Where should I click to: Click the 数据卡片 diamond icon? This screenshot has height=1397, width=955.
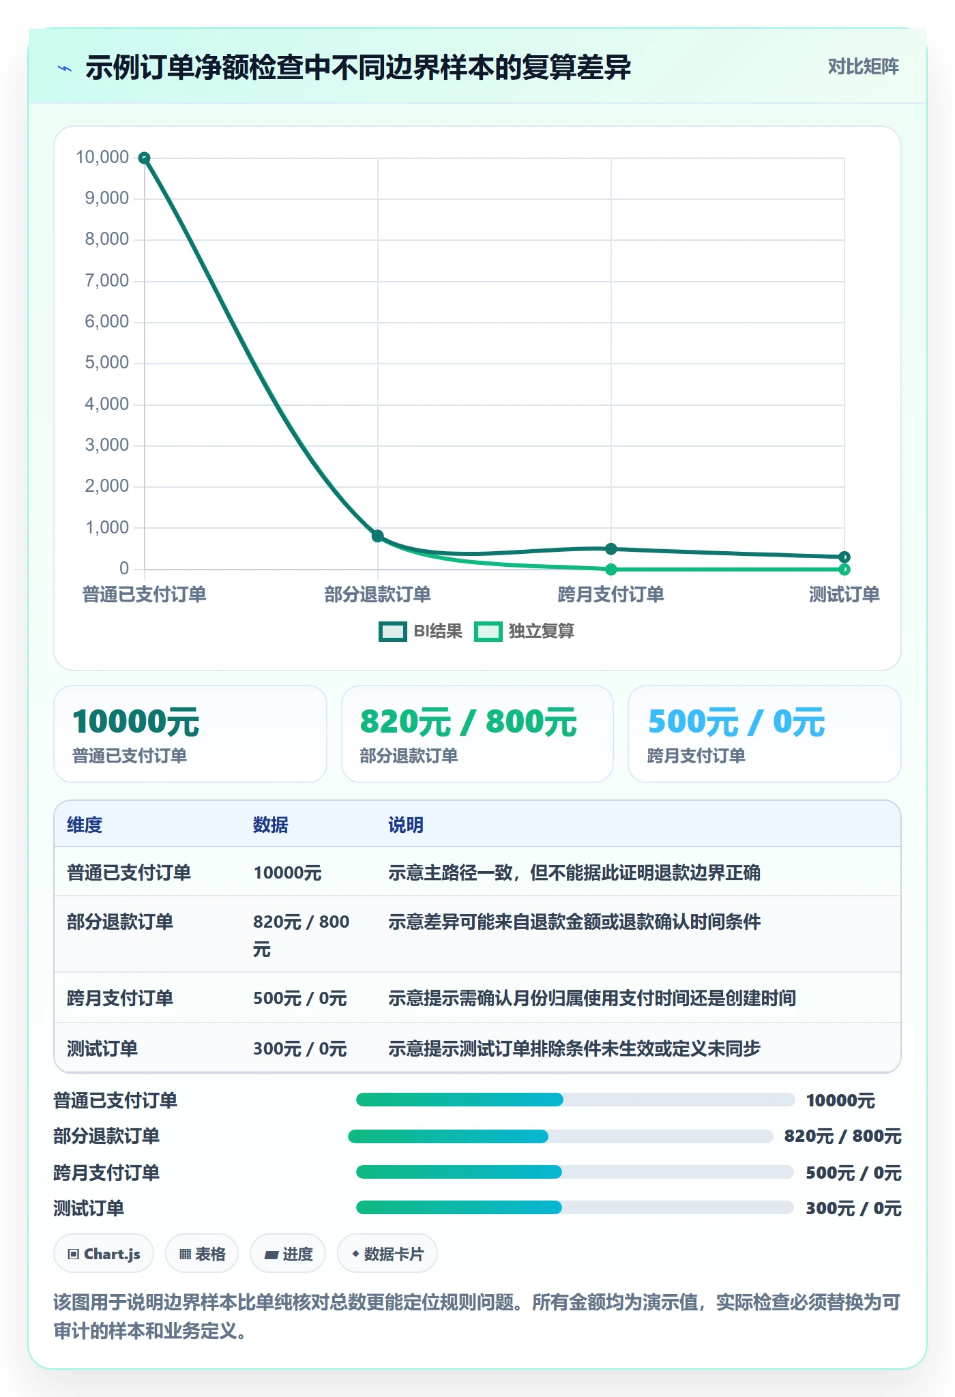pos(355,1254)
